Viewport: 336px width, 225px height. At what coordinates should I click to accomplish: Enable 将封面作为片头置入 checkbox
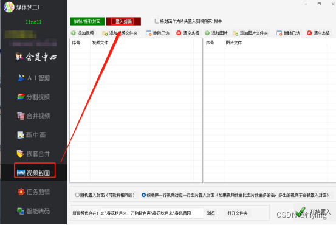click(157, 21)
